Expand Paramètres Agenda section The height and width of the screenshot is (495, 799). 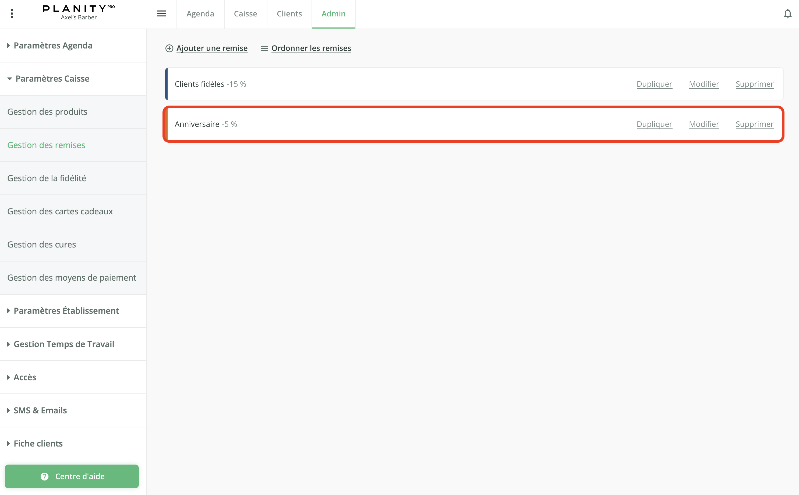pos(53,46)
